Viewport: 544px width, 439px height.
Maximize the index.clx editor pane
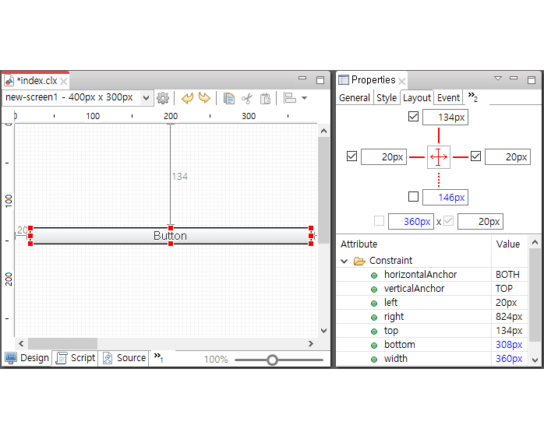(x=320, y=80)
